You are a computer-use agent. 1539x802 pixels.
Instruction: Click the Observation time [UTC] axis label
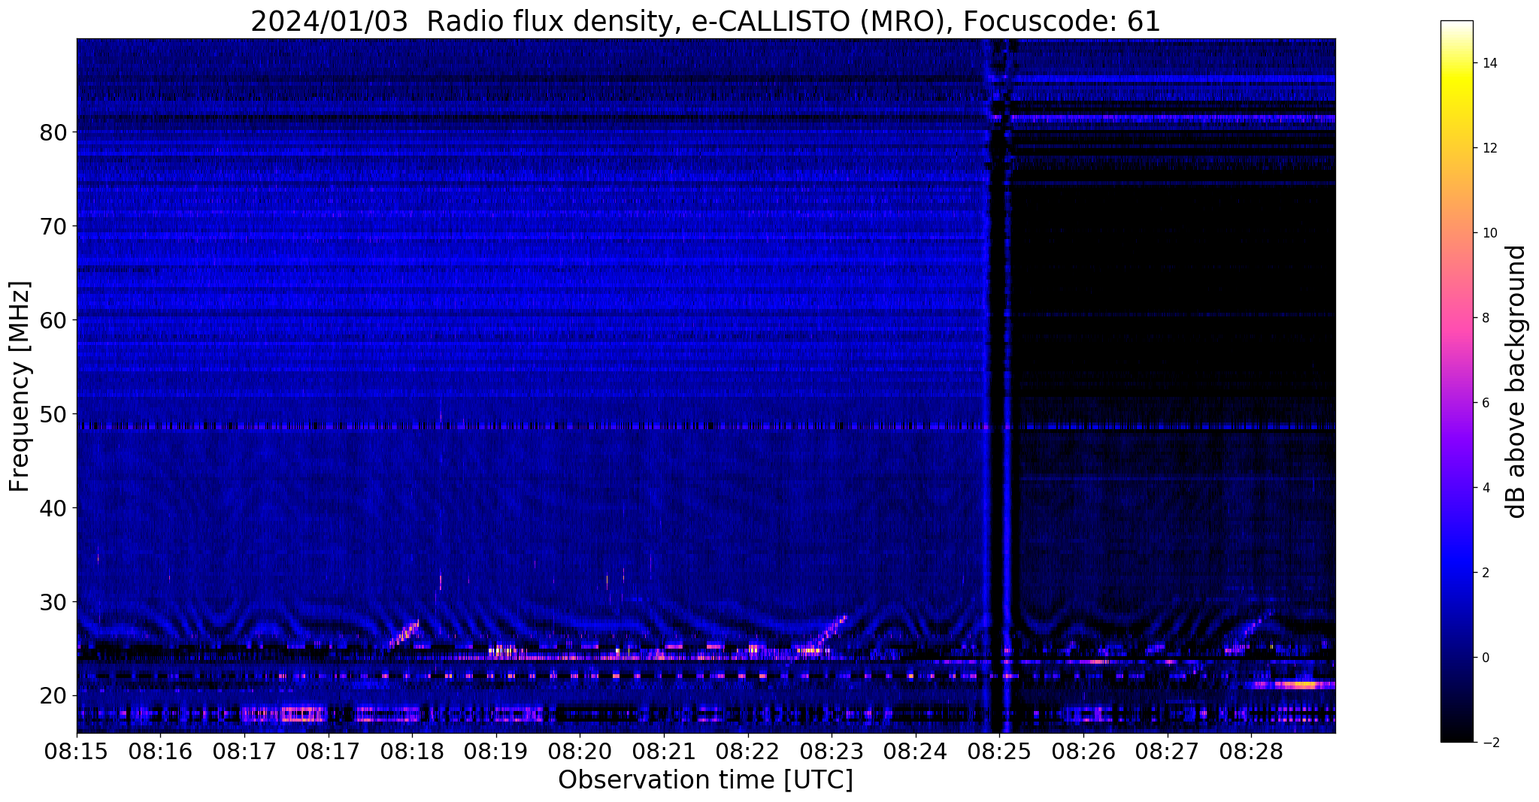[x=705, y=781]
